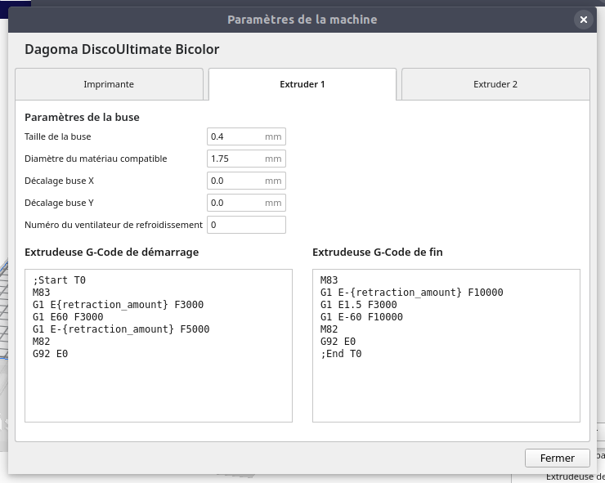Close the Paramètres de la machine dialog
The width and height of the screenshot is (605, 483).
pyautogui.click(x=584, y=20)
